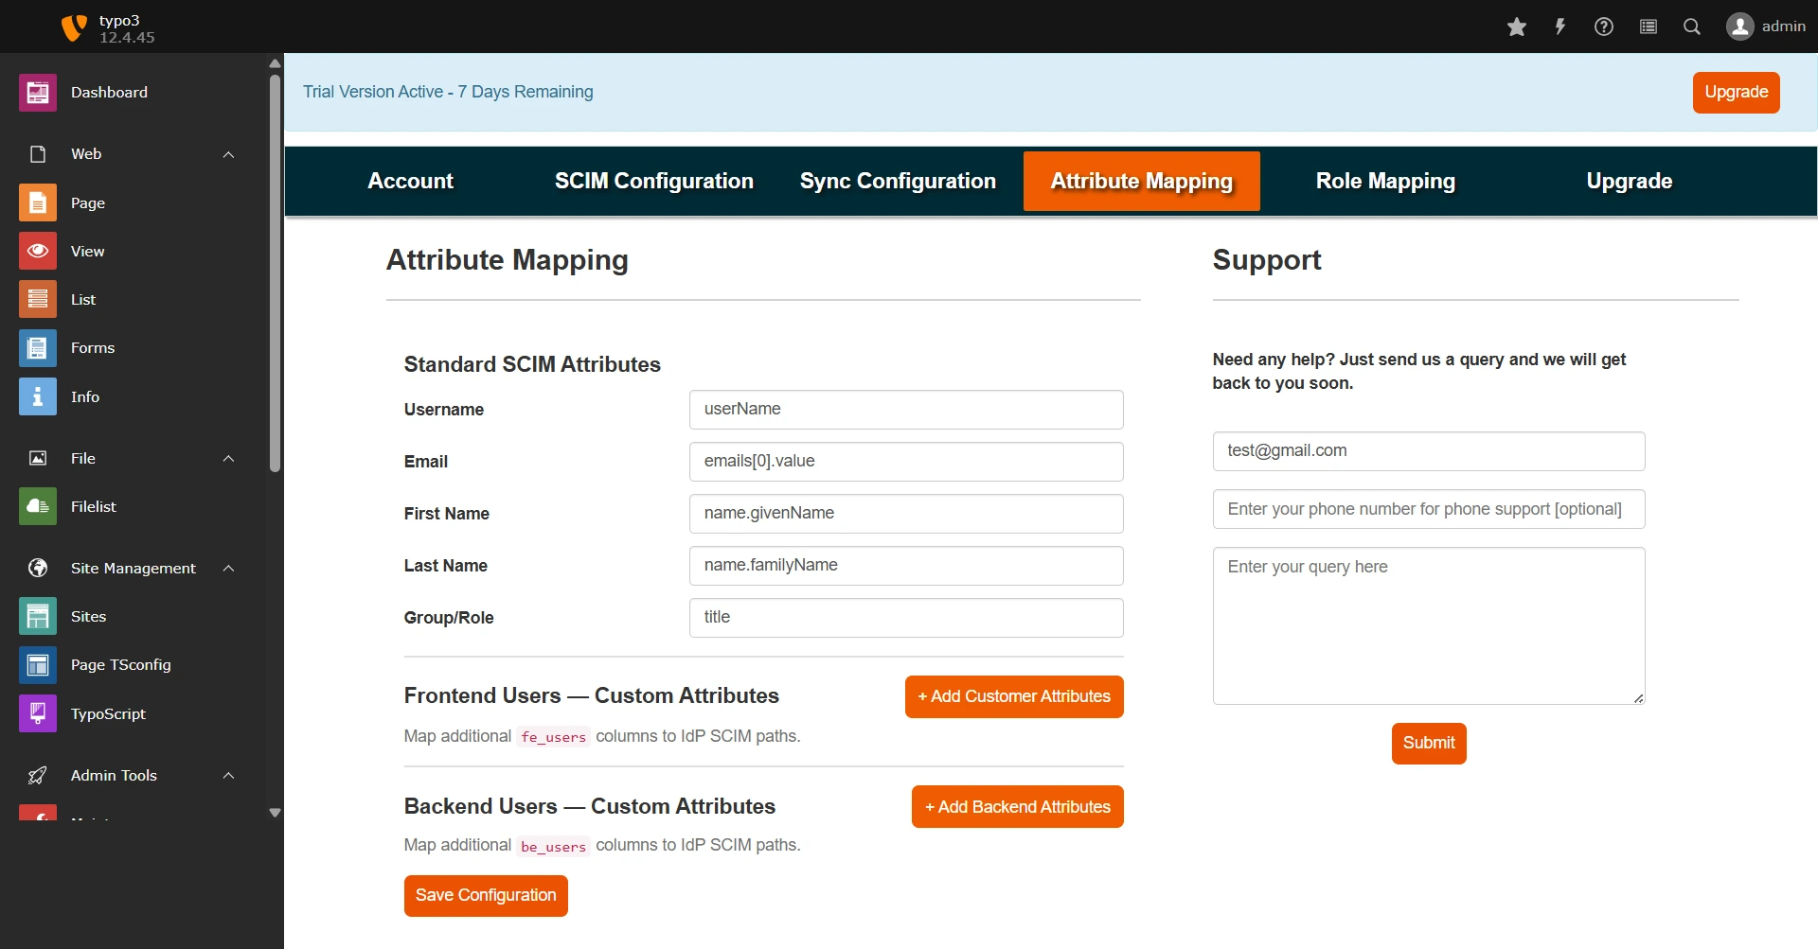Open the Sites module icon
This screenshot has width=1818, height=949.
pos(38,617)
